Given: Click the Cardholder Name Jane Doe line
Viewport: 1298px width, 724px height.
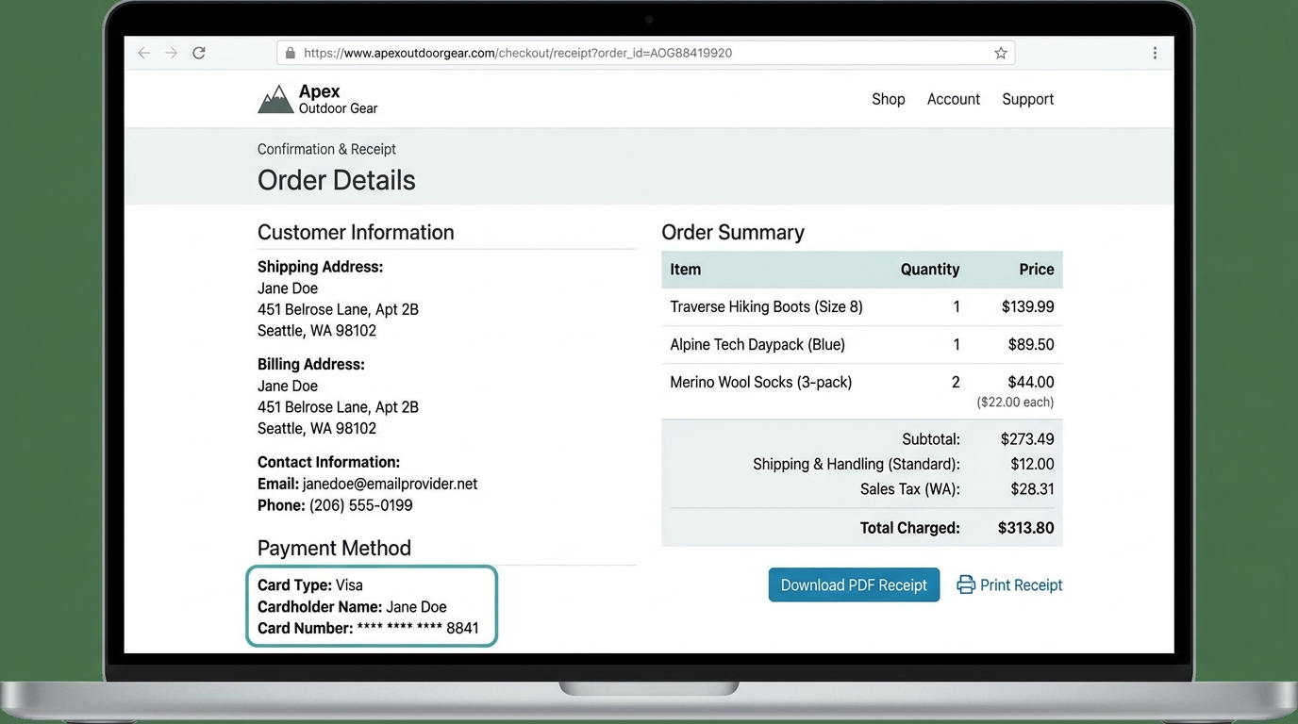Looking at the screenshot, I should tap(352, 607).
